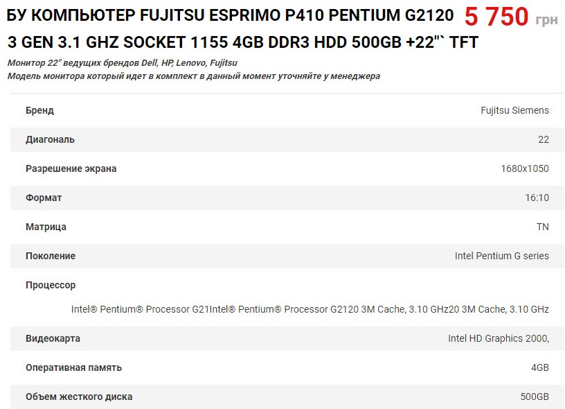Click the diagonal value 22
The image size is (565, 409).
(x=544, y=139)
